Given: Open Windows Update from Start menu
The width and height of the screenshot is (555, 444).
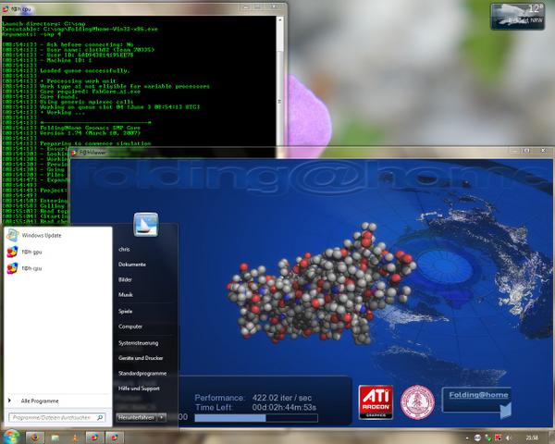Looking at the screenshot, I should (58, 235).
